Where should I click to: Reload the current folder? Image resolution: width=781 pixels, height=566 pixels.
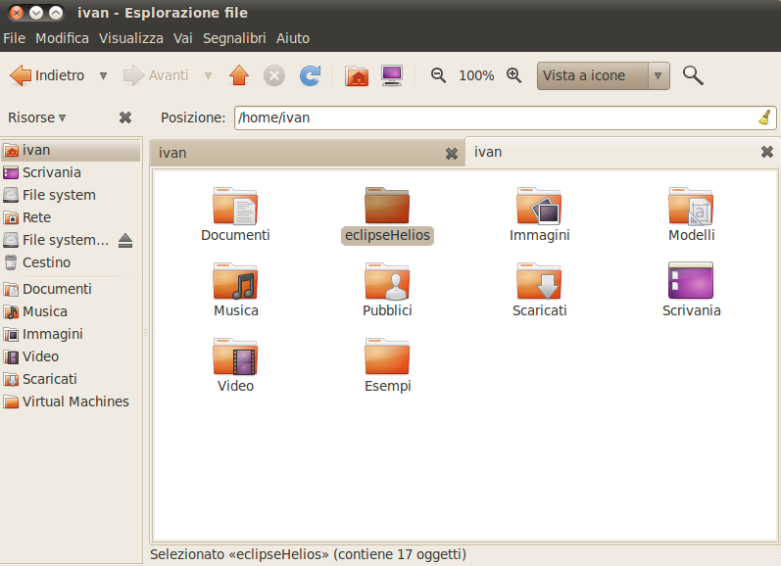pos(310,75)
